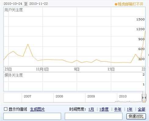The width and height of the screenshot is (149, 121).
Task: Click the 快速对比 button
Action: 136,116
